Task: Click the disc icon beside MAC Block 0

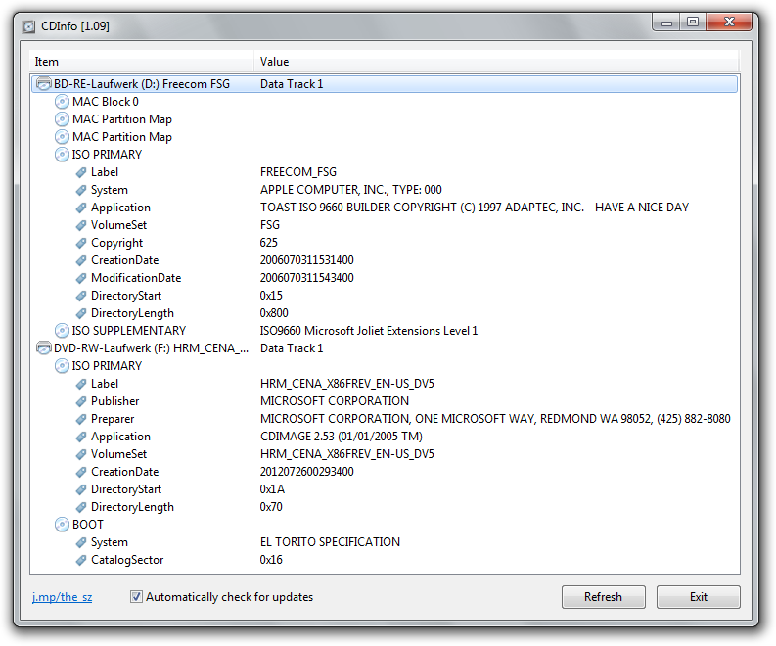Action: [x=62, y=102]
